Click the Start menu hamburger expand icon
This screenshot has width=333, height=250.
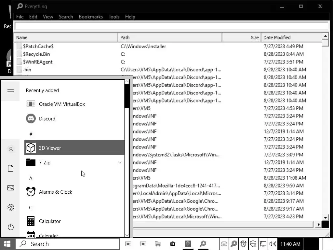pyautogui.click(x=11, y=91)
